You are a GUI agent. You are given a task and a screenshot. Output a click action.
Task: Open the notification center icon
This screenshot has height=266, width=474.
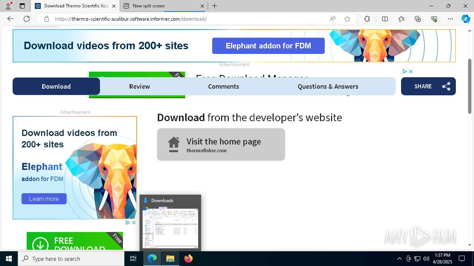462,259
